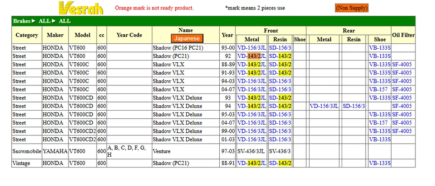Open VD-143/2JL in the Vintage Shadow (PC21) row
This screenshot has width=435, height=186.
(x=251, y=163)
